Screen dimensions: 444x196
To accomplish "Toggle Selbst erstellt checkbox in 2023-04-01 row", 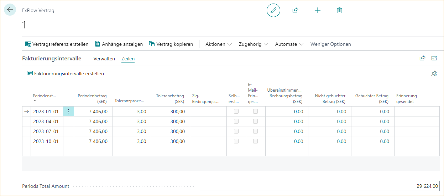I will click(236, 121).
